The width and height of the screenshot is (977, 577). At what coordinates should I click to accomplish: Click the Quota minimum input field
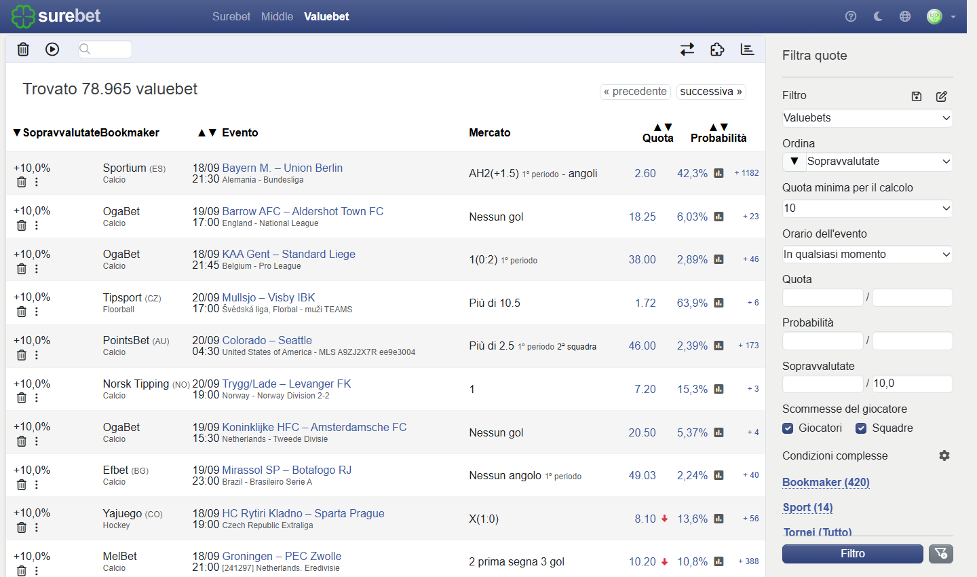pyautogui.click(x=823, y=297)
